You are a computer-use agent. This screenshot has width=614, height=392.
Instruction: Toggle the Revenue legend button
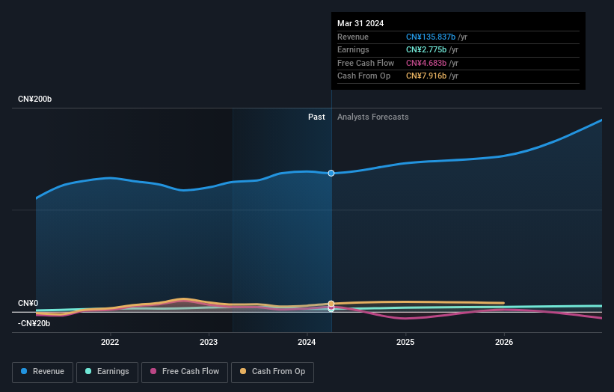tap(43, 372)
